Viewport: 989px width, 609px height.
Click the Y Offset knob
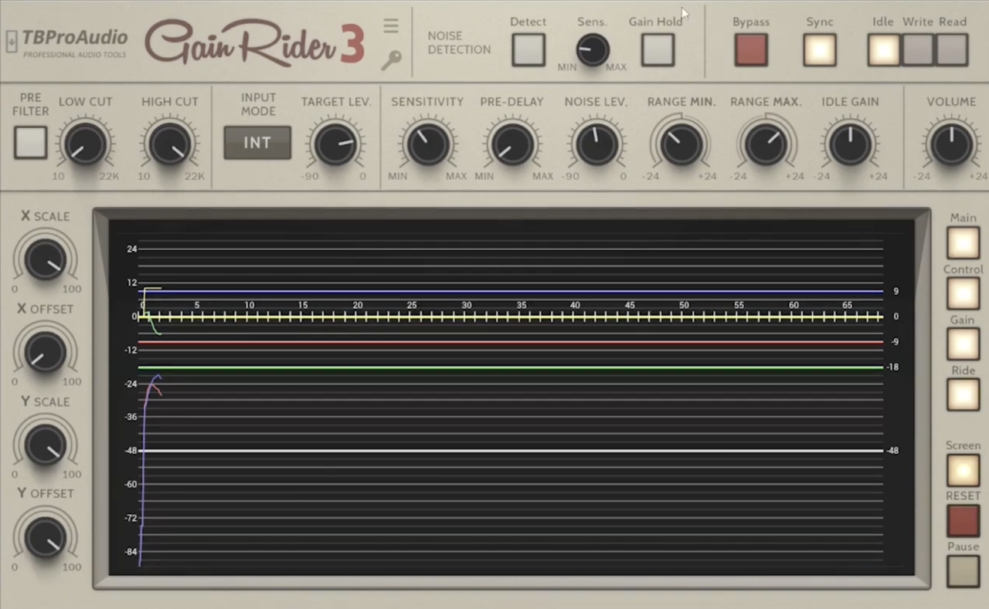(45, 536)
